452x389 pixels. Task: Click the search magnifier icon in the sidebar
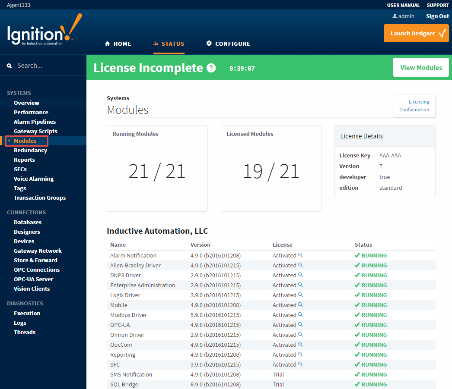point(9,65)
